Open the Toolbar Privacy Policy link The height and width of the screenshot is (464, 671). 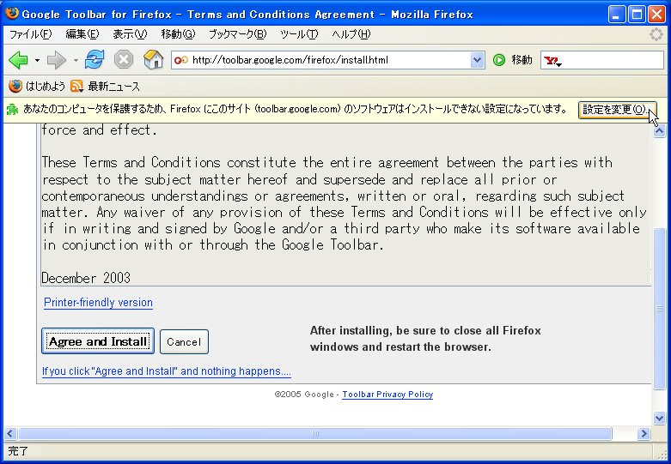point(387,395)
